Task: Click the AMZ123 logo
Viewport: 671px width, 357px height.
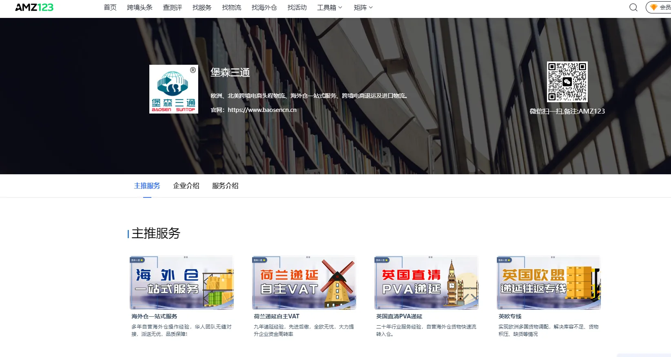Action: (x=34, y=7)
